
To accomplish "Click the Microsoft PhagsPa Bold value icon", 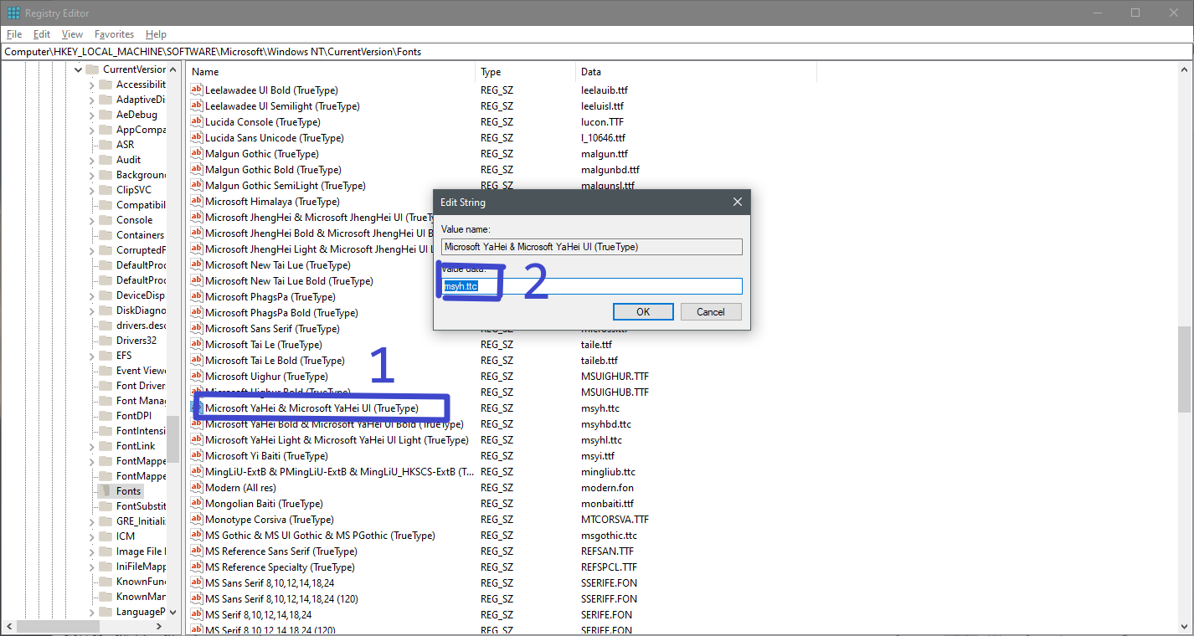I will [x=197, y=313].
